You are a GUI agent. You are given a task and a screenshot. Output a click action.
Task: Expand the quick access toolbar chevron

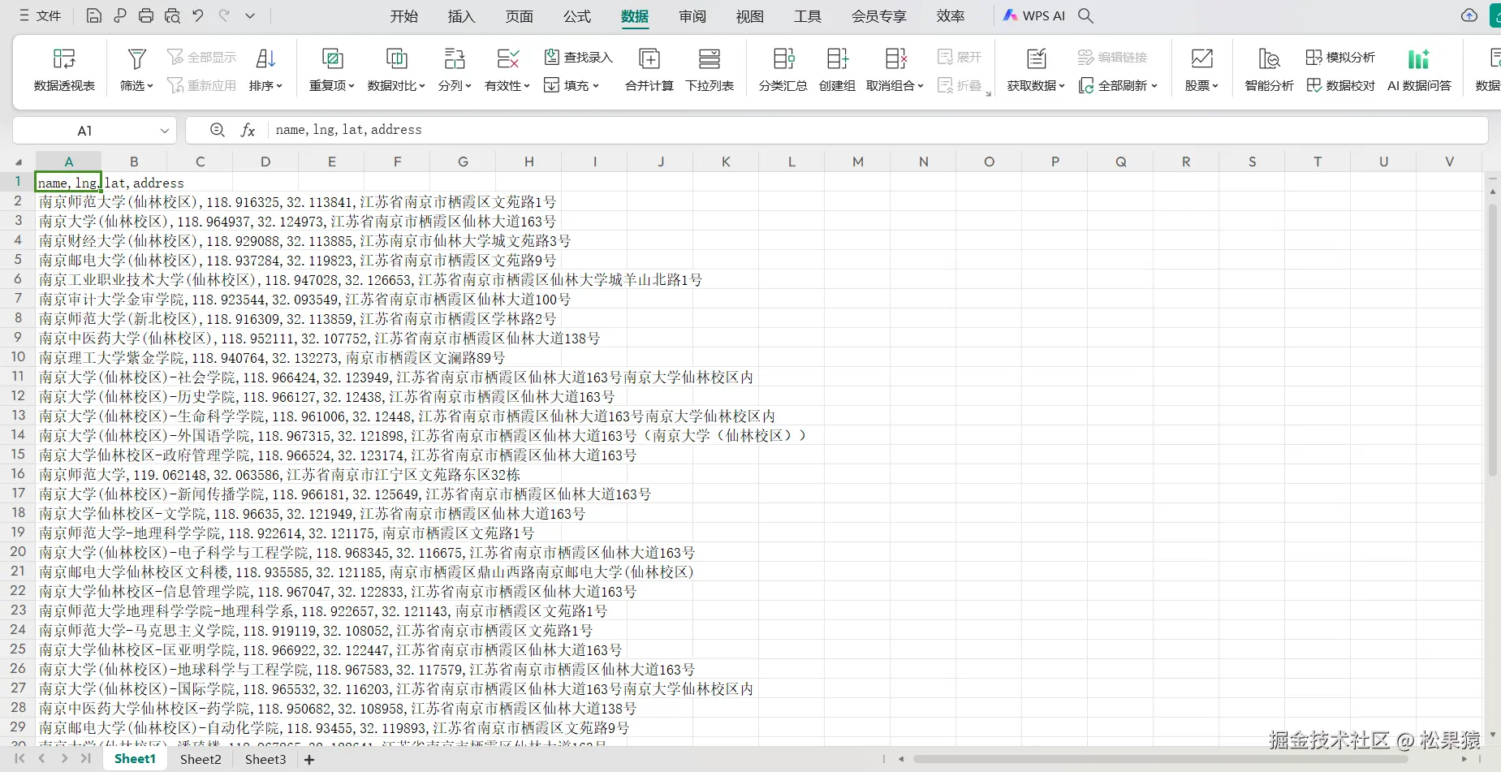click(250, 15)
